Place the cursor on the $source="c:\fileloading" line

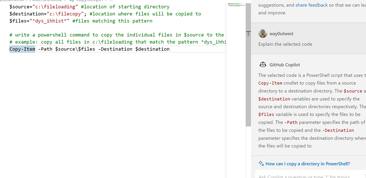[x=89, y=7]
